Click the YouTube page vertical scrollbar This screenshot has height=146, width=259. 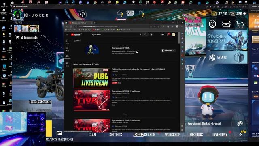coord(179,38)
